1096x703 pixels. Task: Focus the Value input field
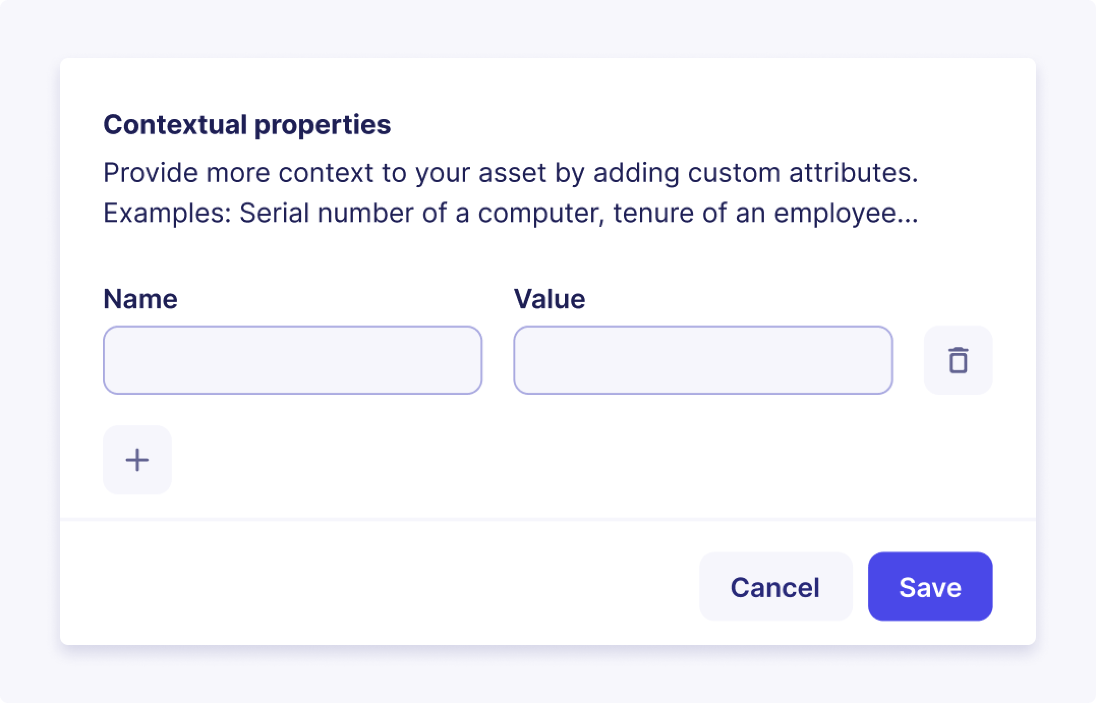click(703, 360)
